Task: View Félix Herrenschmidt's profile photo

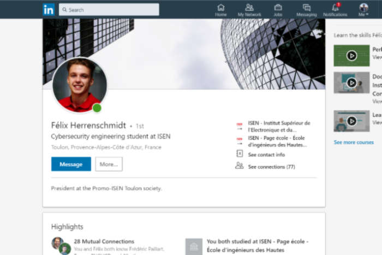Action: (x=80, y=85)
